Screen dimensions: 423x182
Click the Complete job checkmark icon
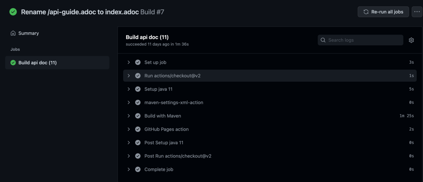point(138,169)
